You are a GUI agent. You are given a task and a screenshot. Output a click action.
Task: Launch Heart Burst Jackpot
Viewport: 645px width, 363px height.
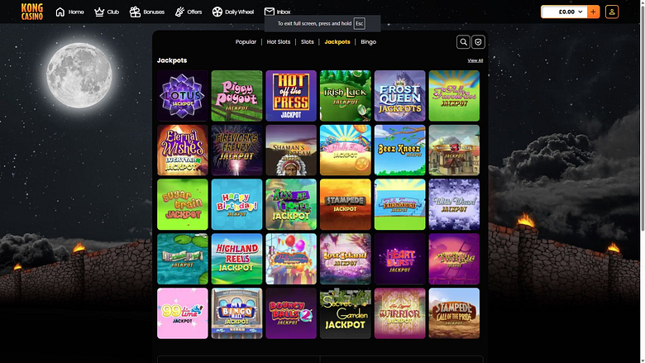click(400, 259)
